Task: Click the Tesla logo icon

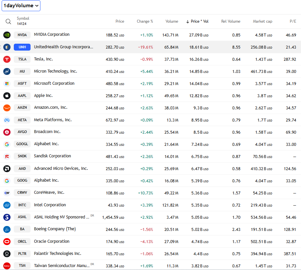Action: 7,59
